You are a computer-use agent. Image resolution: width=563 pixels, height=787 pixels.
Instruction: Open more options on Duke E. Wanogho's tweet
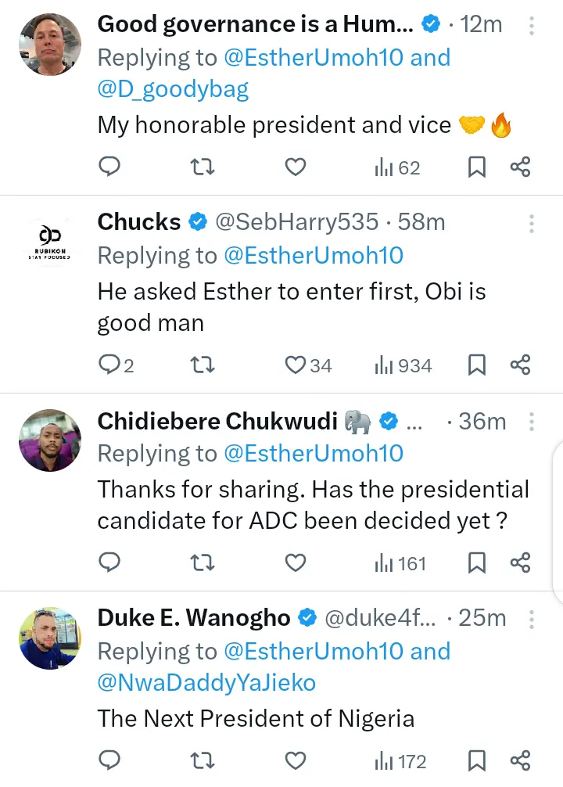[532, 620]
